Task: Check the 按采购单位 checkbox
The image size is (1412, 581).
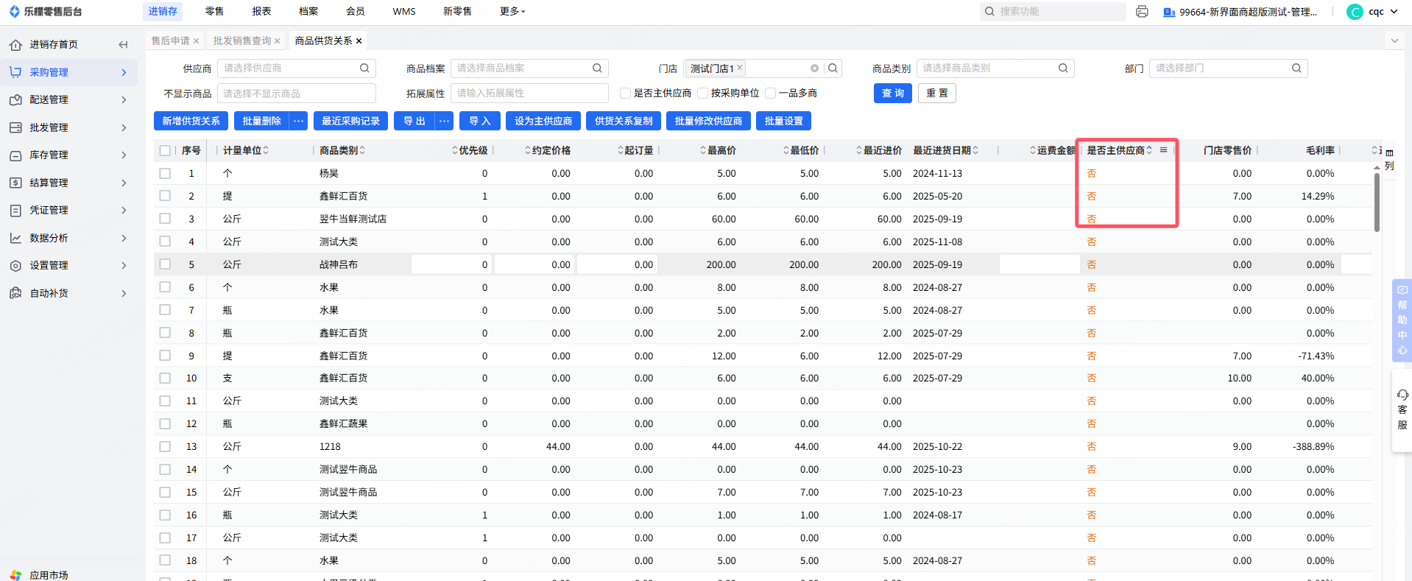Action: click(702, 94)
